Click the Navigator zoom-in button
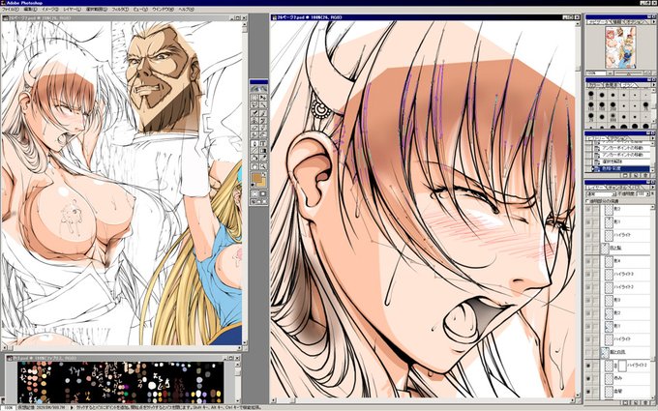This screenshot has width=658, height=411. 647,73
